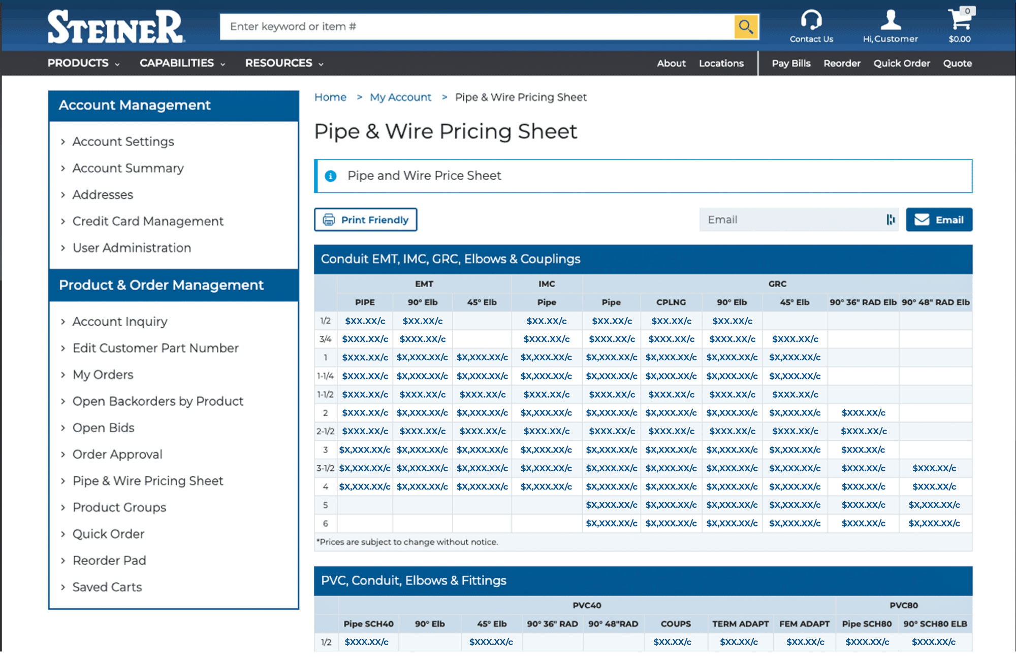This screenshot has width=1016, height=660.
Task: Expand the PRODUCTS menu
Action: (x=84, y=63)
